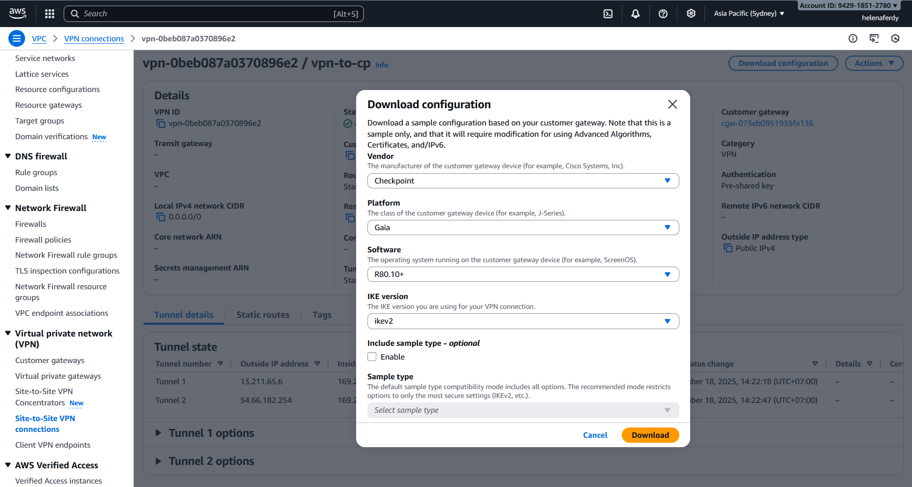Open Customer gateways in sidebar
The height and width of the screenshot is (487, 912).
50,361
